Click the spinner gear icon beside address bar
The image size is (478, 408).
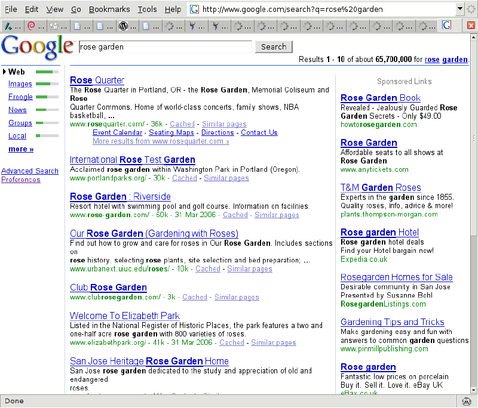[471, 9]
